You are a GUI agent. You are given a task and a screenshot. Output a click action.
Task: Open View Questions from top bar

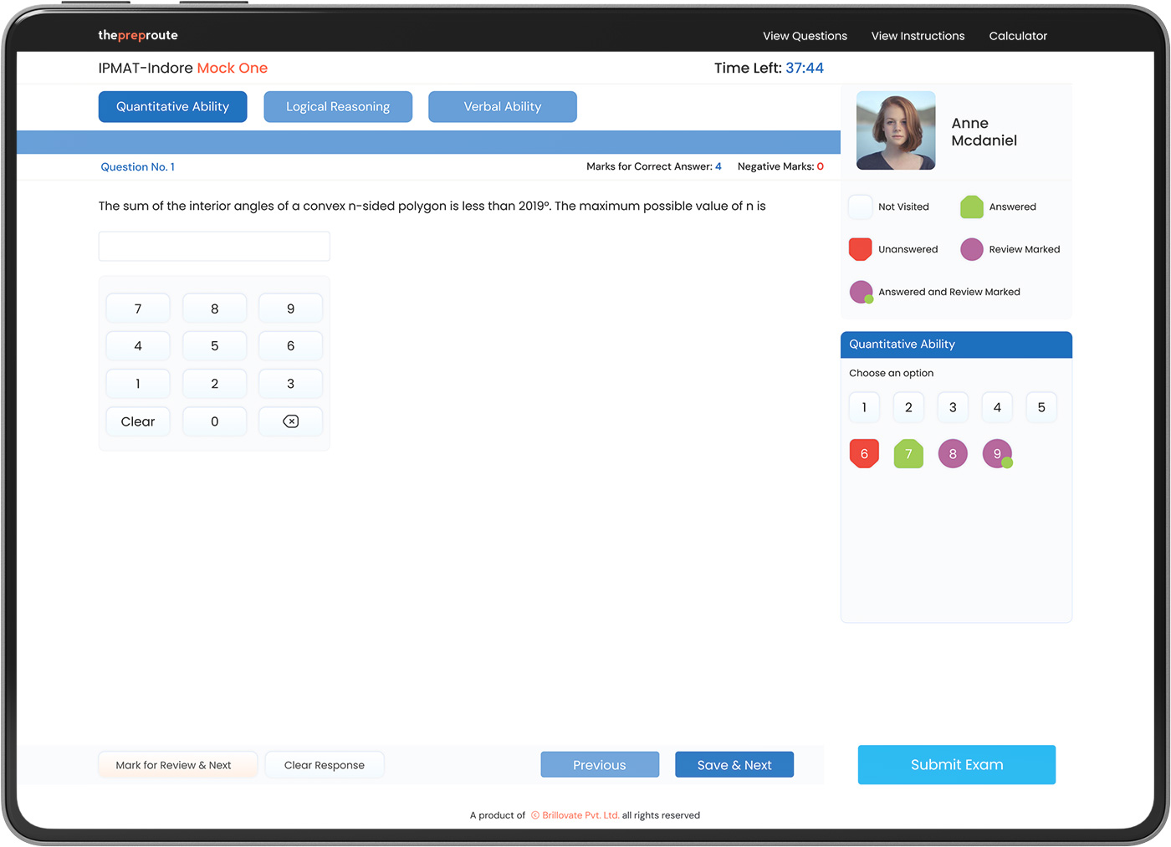[805, 36]
